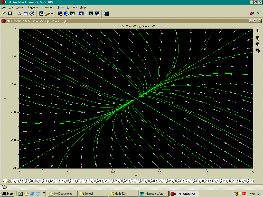Add a new 3D cube graph
This screenshot has width=263, height=197.
[x=66, y=14]
